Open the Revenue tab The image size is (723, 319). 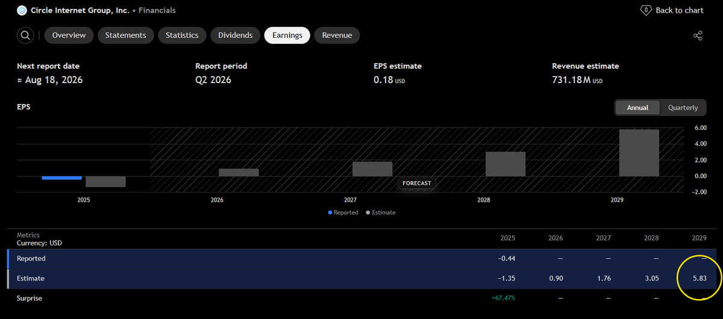(x=337, y=36)
